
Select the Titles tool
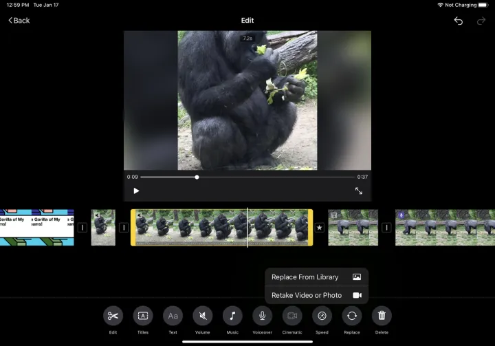143,316
